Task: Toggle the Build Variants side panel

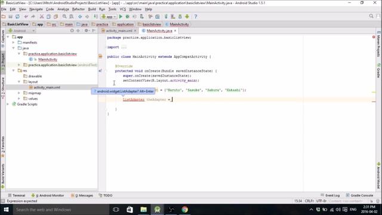Action: [3, 176]
